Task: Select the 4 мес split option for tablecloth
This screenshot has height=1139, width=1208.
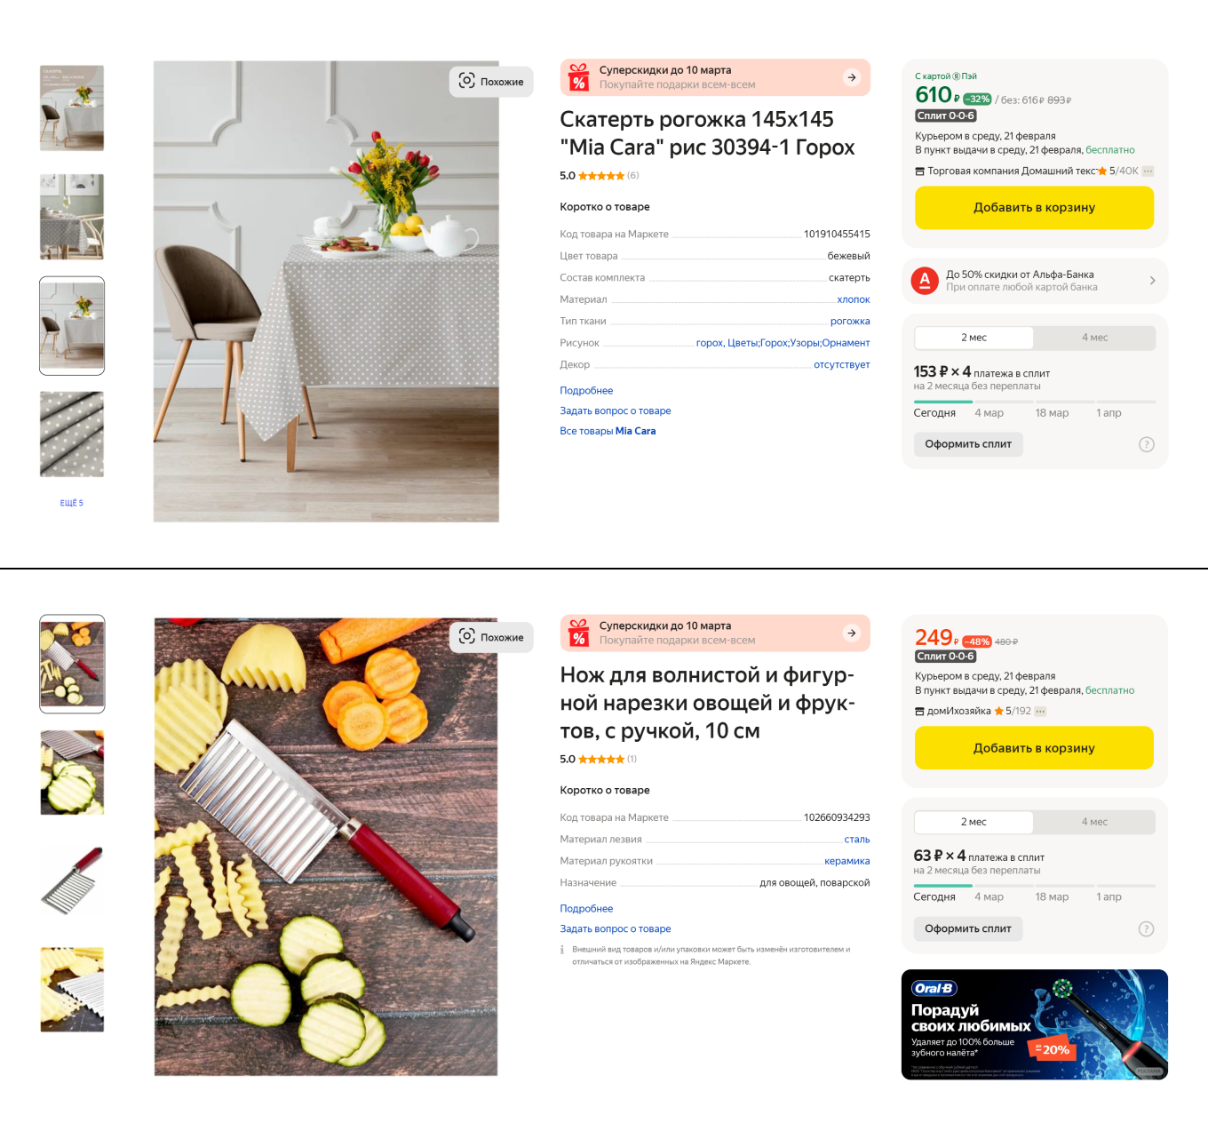Action: click(1094, 338)
